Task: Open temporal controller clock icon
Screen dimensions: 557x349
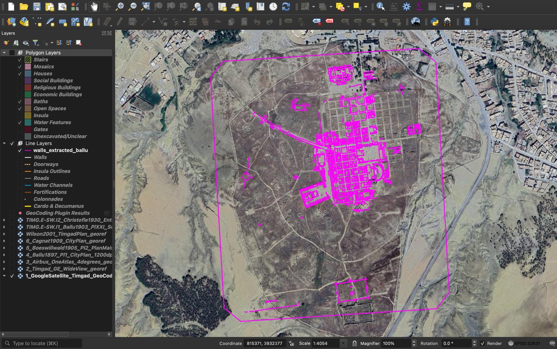Action: pos(273,6)
